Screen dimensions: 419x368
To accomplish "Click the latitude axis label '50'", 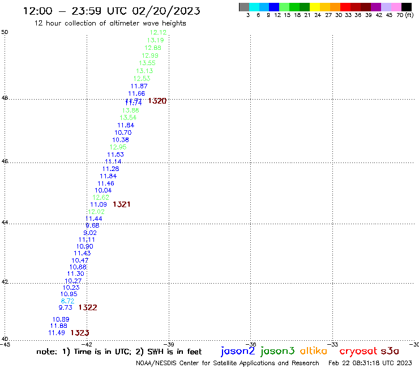I will pyautogui.click(x=5, y=32).
